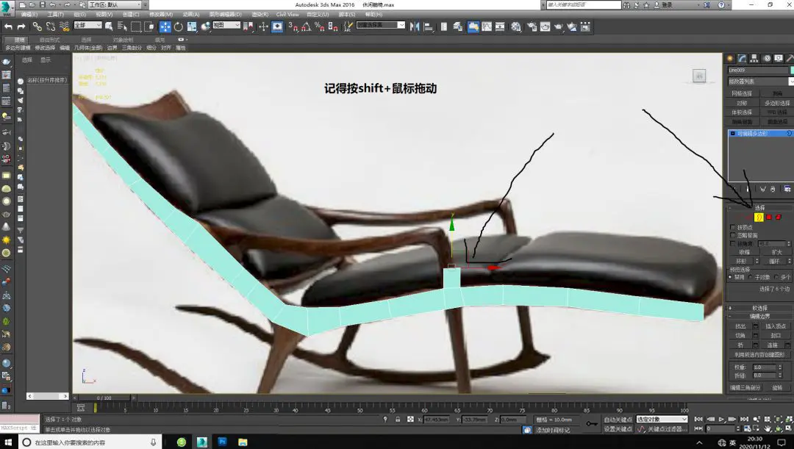Click the Undo arrow in main toolbar

[x=9, y=27]
